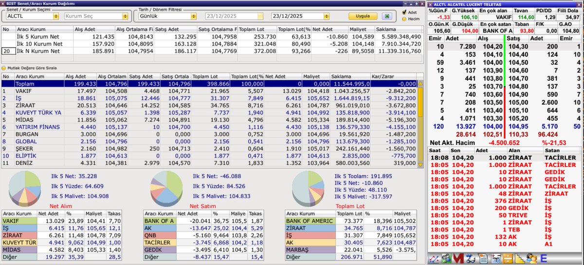Select the İlk 5 Kurum Net row
Image resolution: width=584 pixels, height=265 pixels.
click(212, 36)
